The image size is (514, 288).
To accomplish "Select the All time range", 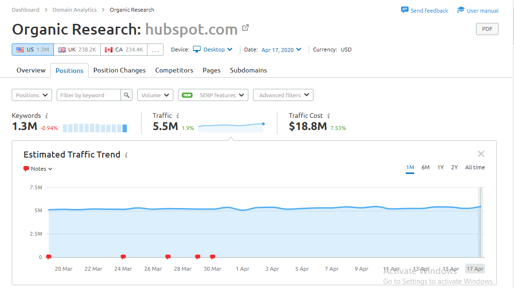I will coord(475,167).
